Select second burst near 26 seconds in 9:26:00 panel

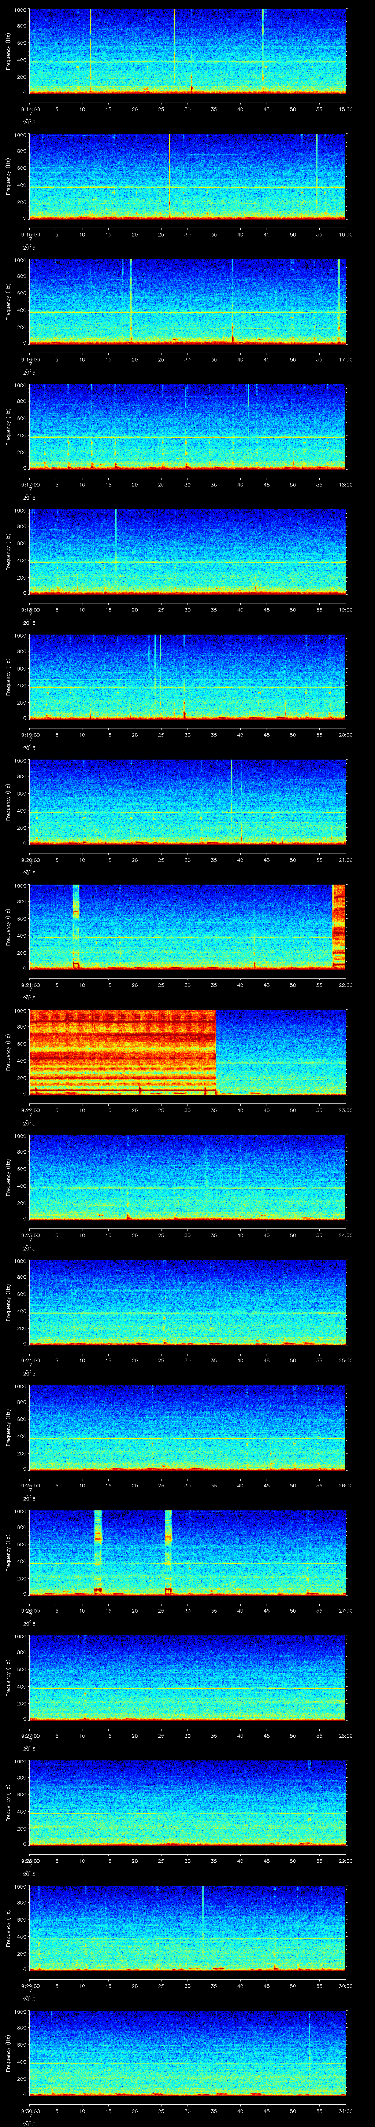click(168, 1551)
